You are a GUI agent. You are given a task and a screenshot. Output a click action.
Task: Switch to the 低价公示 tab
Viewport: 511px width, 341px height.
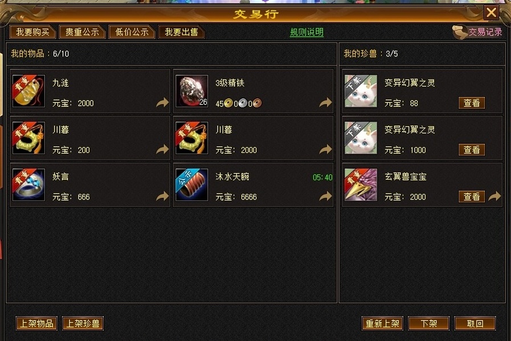(x=132, y=32)
